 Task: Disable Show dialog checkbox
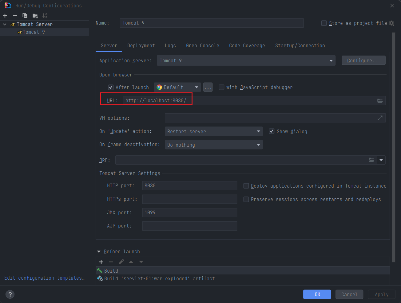272,131
